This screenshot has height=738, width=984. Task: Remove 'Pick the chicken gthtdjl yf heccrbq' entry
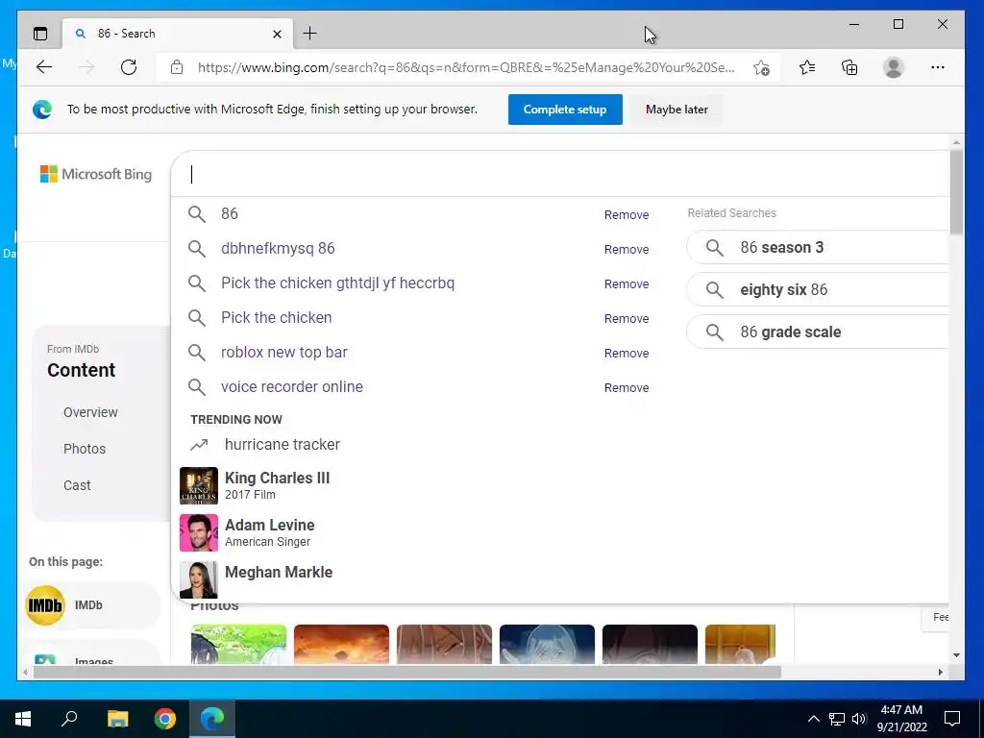[x=627, y=283]
